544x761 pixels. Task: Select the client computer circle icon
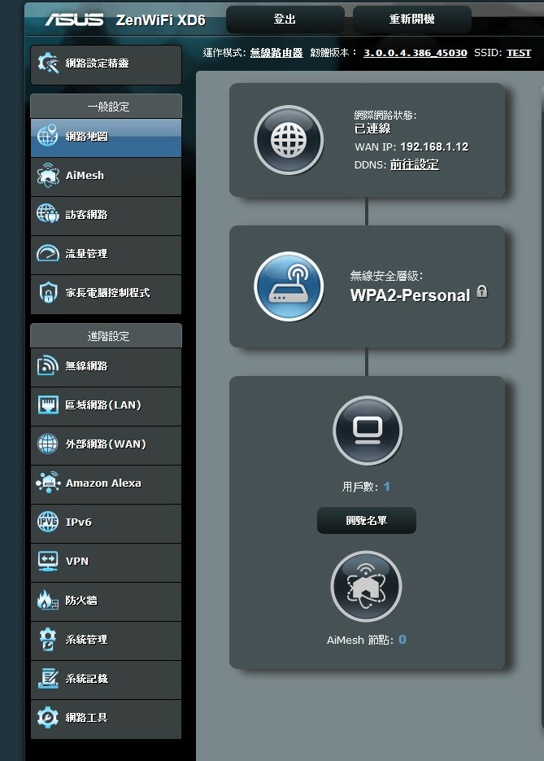point(368,431)
